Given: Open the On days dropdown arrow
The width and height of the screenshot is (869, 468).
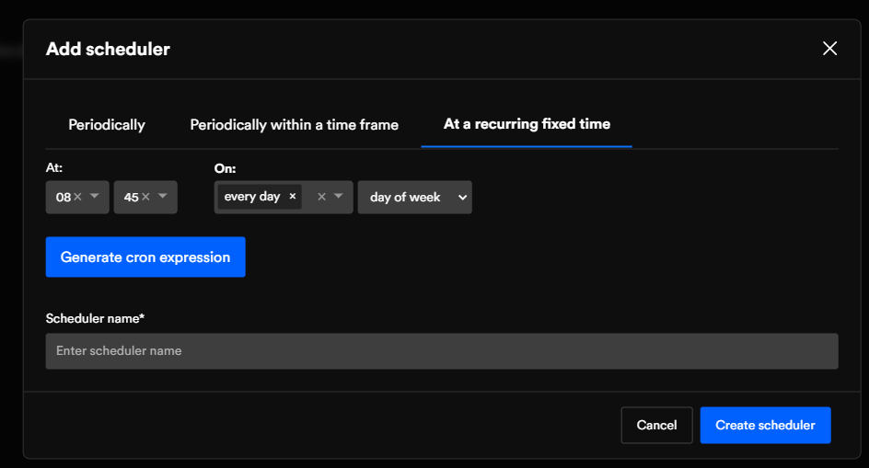Looking at the screenshot, I should pyautogui.click(x=339, y=197).
